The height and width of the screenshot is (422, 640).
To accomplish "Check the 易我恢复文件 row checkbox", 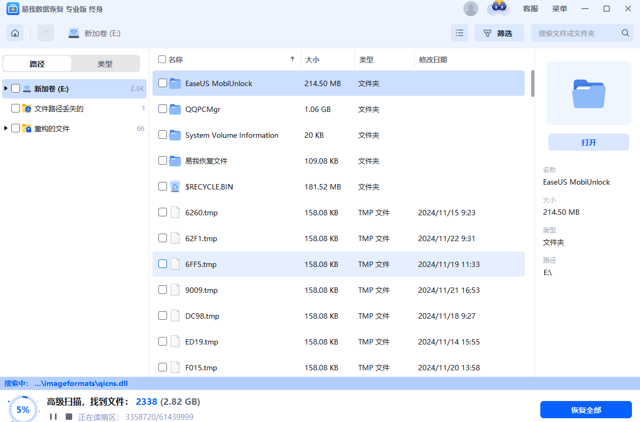I will click(x=163, y=160).
